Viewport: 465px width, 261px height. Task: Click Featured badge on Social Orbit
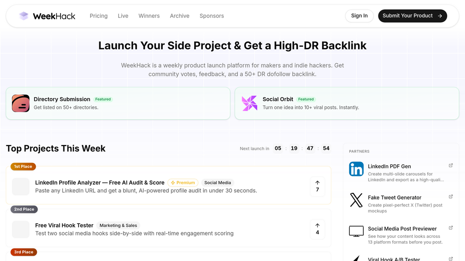[x=306, y=99]
